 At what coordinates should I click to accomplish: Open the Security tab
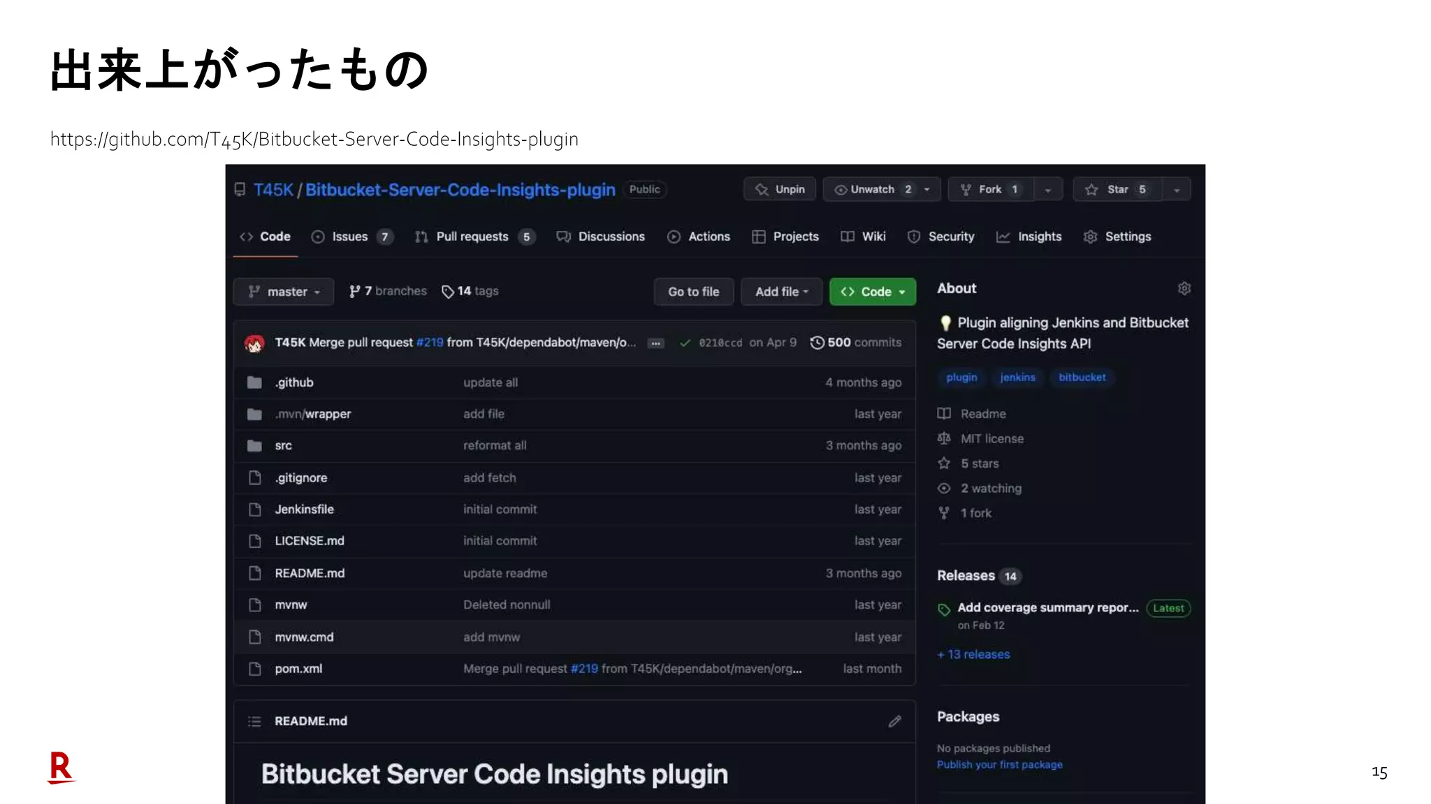[940, 237]
